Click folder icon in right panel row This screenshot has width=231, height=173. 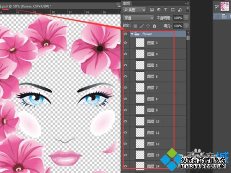click(x=224, y=16)
